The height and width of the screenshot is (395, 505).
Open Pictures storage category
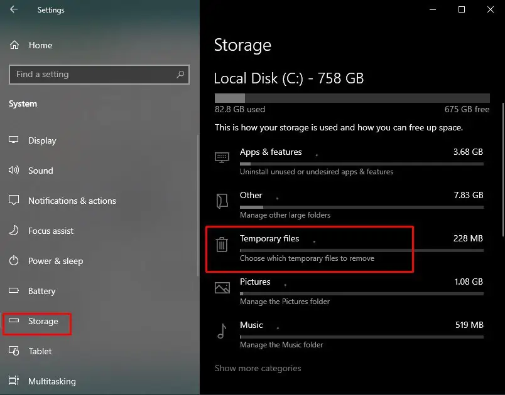tap(349, 292)
